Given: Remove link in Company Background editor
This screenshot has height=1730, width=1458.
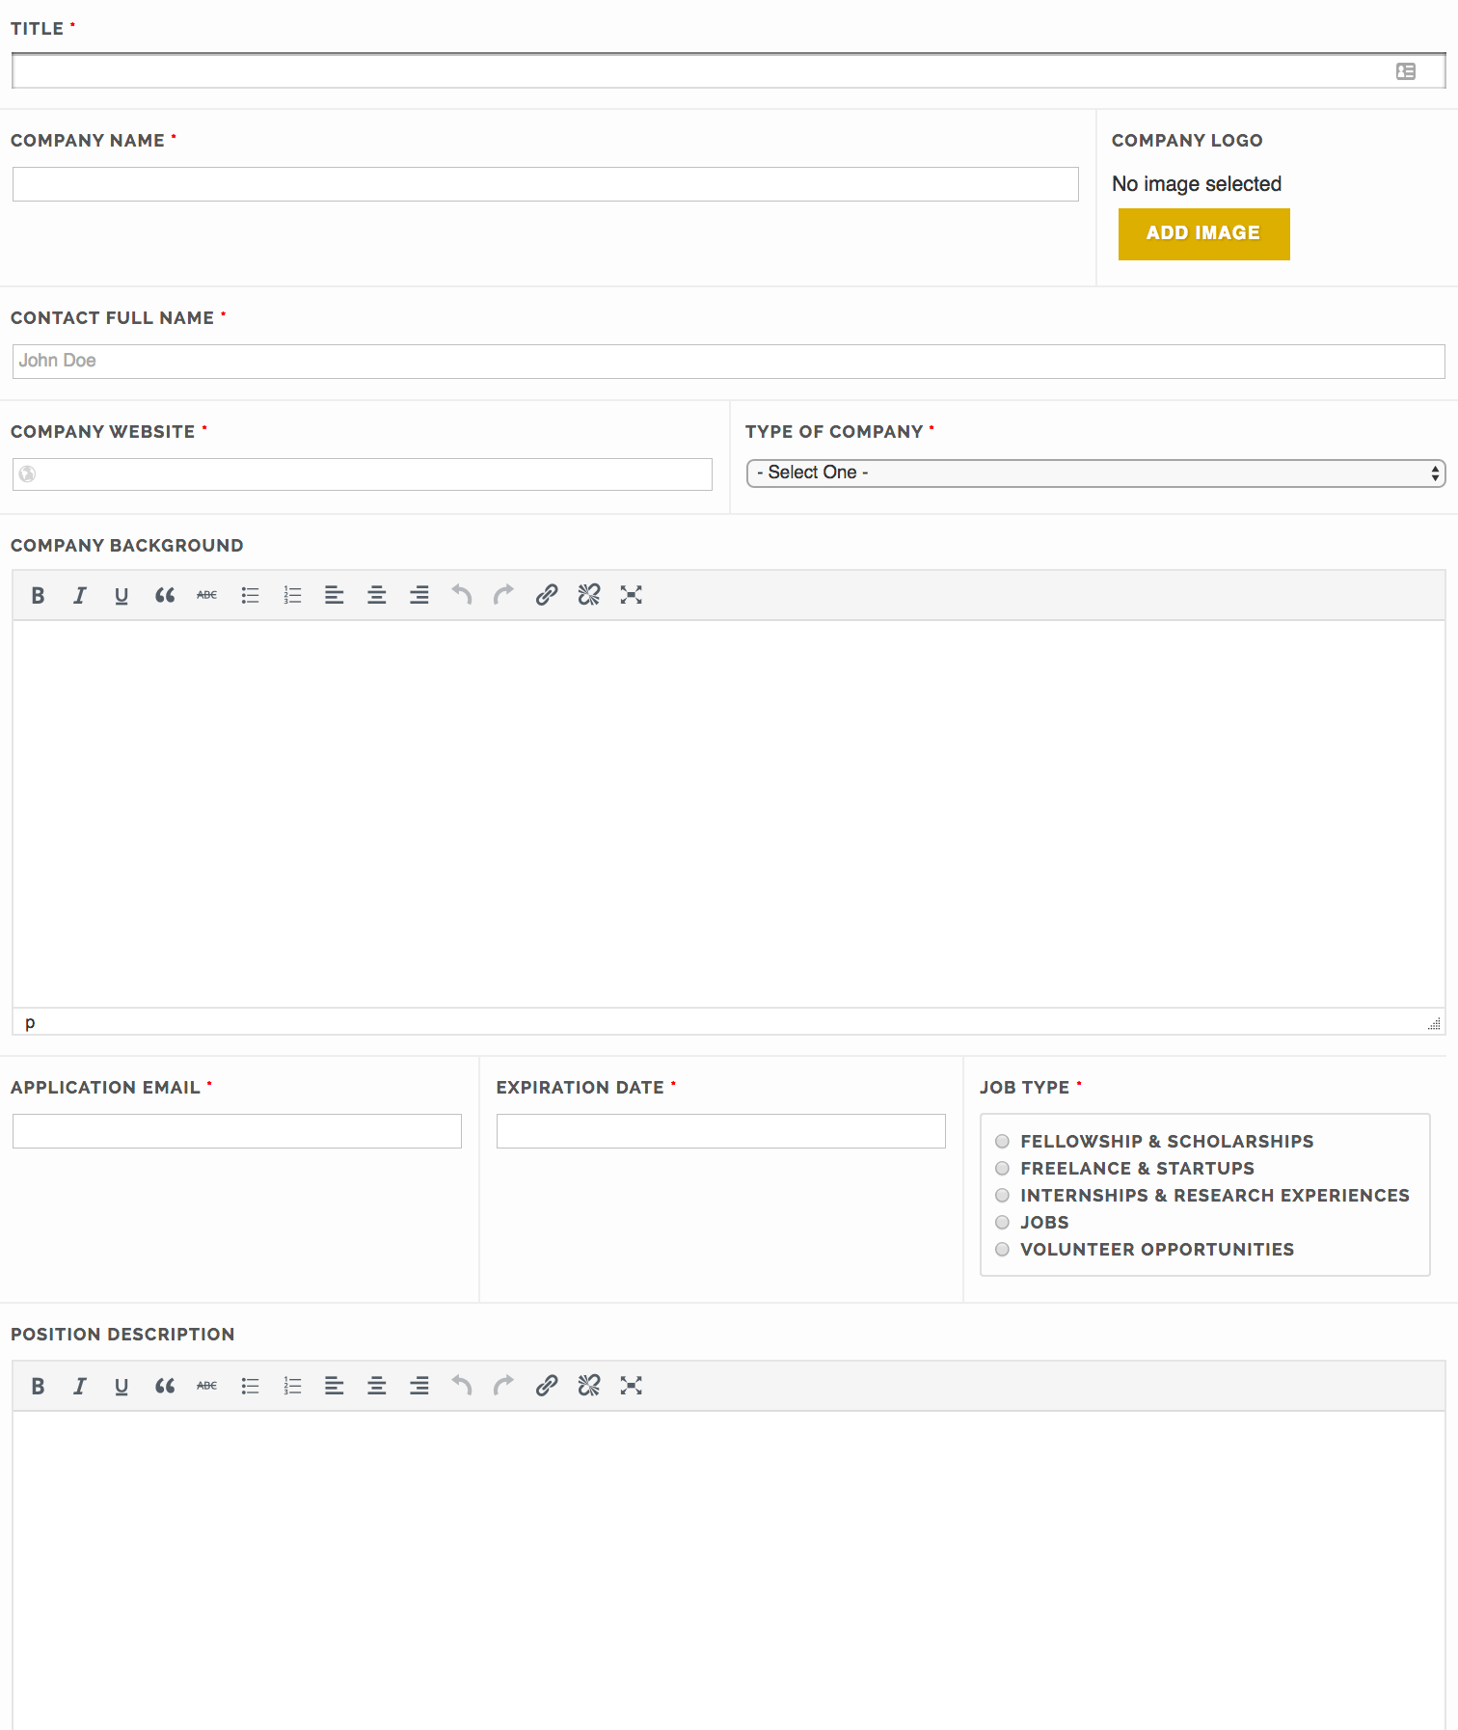Looking at the screenshot, I should (589, 595).
